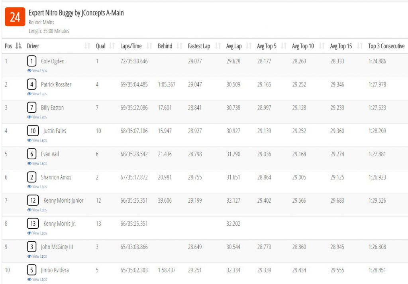
Task: Select driver name Justin Fales
Action: (55, 131)
